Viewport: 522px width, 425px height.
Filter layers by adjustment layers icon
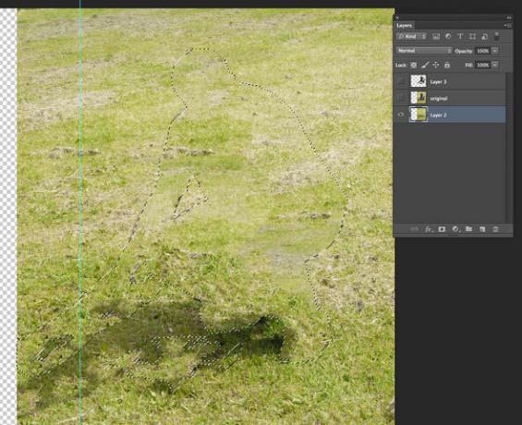pos(448,36)
